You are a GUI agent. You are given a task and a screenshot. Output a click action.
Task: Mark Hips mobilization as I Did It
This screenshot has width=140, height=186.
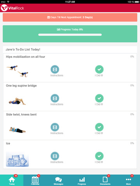(x=99, y=69)
